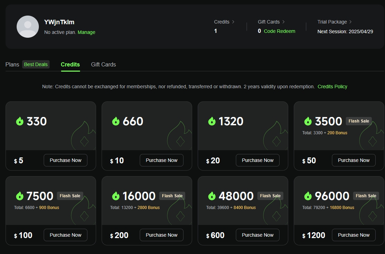Purchase the 48000 credits pack for $600
This screenshot has width=385, height=254.
[x=258, y=235]
